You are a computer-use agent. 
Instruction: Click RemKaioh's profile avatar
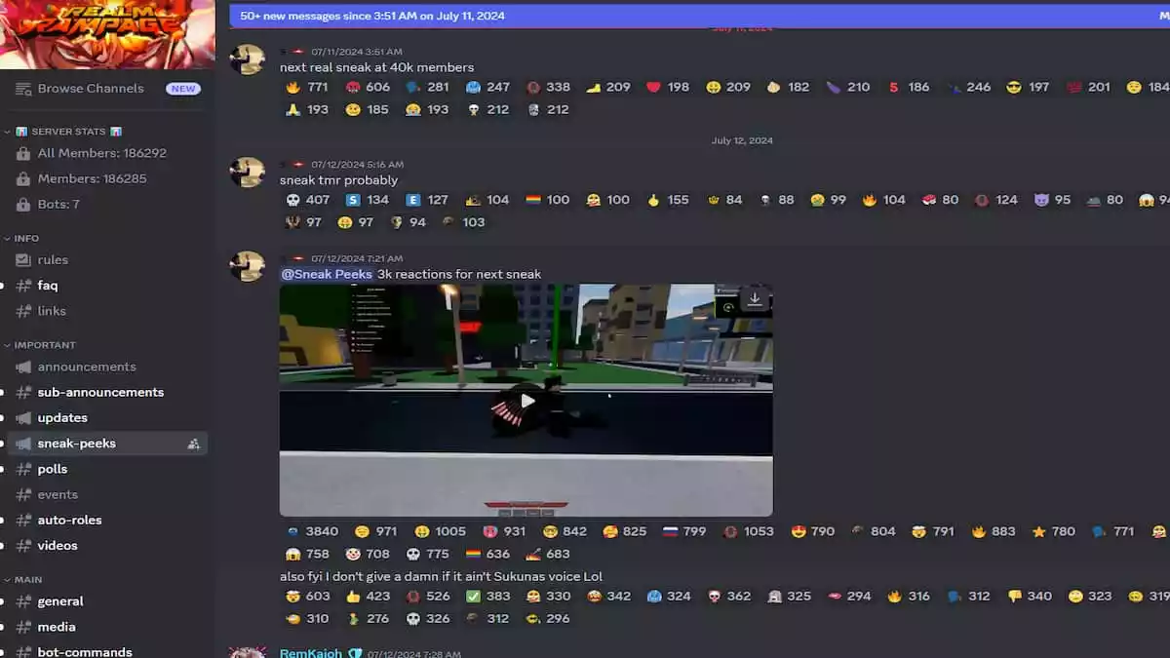(x=248, y=651)
